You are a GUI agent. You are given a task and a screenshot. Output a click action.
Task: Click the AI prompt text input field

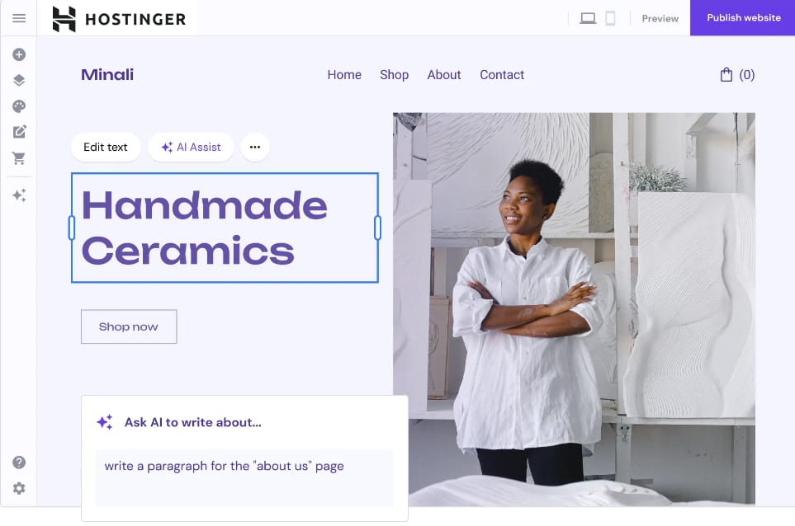244,477
